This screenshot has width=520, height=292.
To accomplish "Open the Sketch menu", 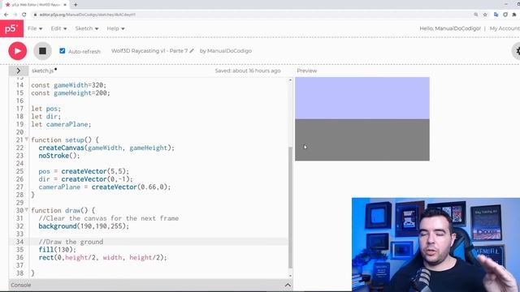I will click(x=87, y=28).
